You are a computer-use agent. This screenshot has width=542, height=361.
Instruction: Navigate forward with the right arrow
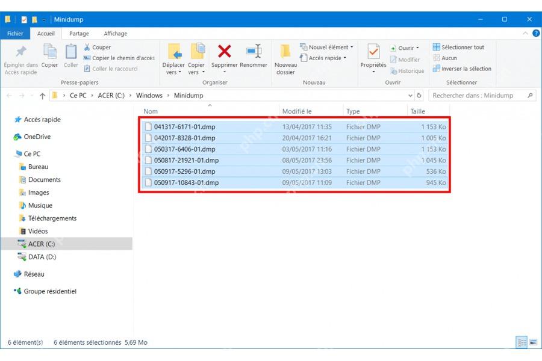click(22, 96)
